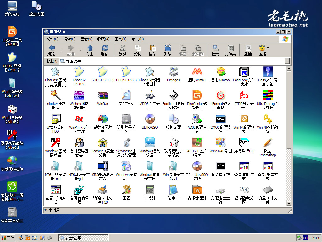Open GhostExp镜像浏览器
Image resolution: width=322 pixels, height=242 pixels.
tap(150, 76)
